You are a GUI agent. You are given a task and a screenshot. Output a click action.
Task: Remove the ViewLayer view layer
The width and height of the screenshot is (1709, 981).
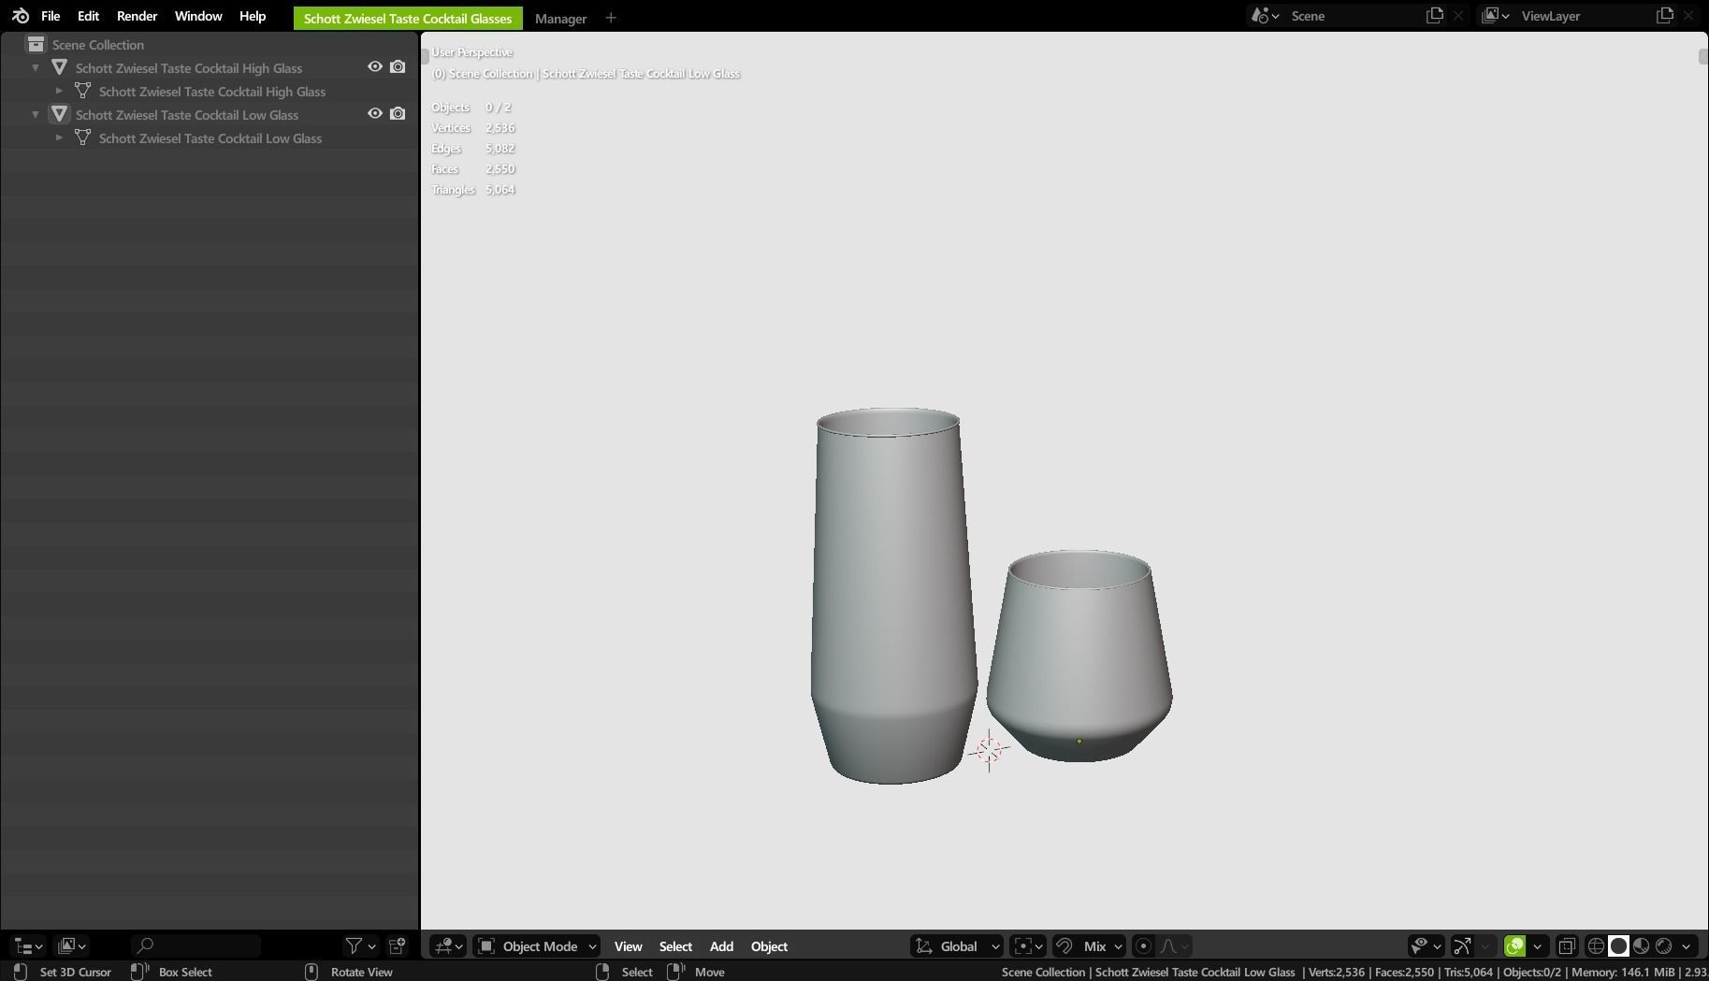point(1688,16)
